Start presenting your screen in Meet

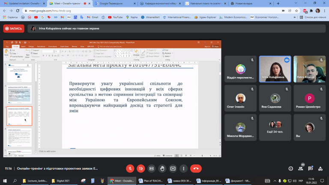click(x=173, y=168)
